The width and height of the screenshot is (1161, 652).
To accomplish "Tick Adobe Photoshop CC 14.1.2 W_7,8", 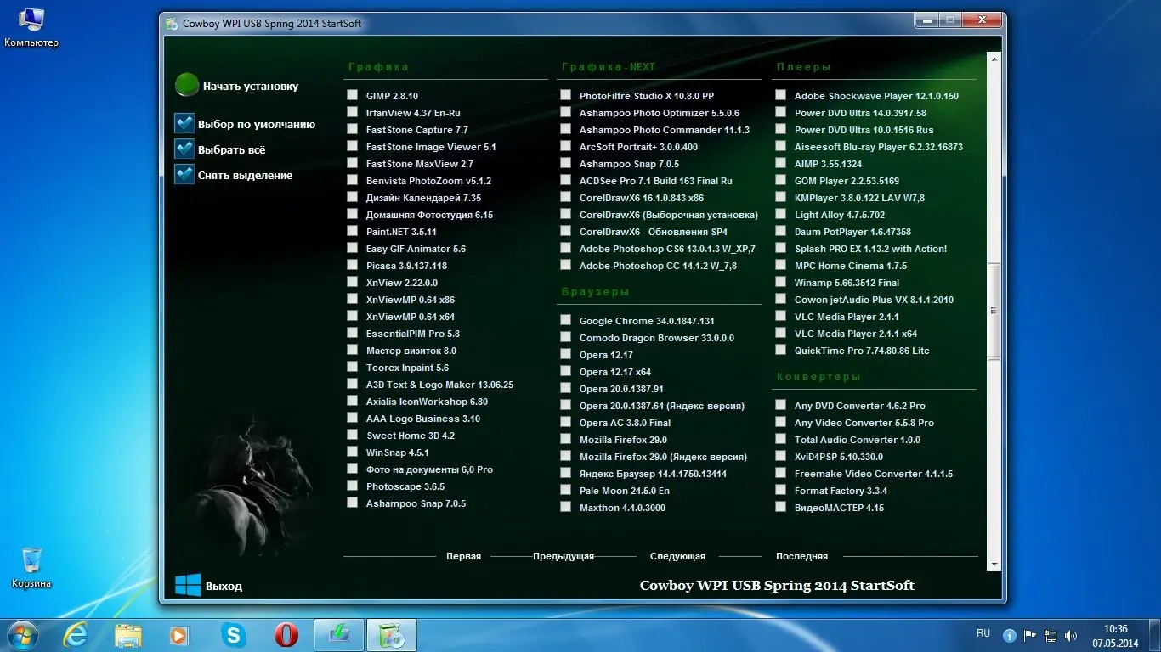I will [565, 265].
